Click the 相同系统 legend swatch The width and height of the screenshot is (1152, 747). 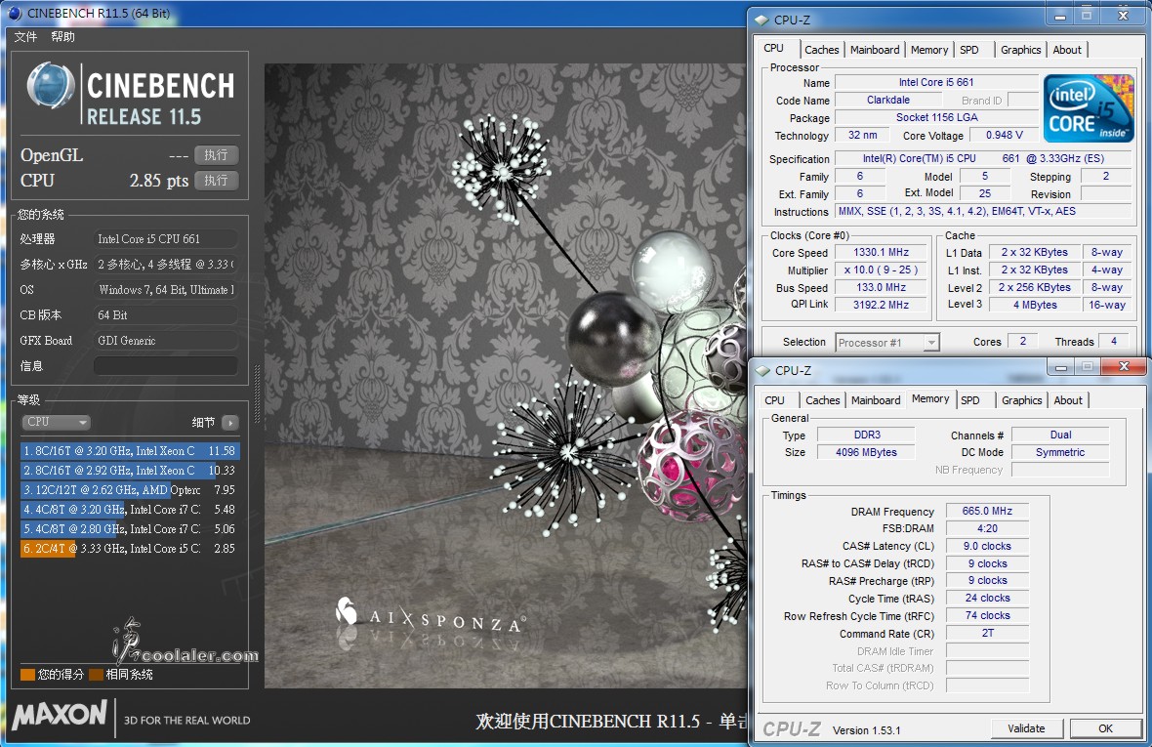point(96,675)
